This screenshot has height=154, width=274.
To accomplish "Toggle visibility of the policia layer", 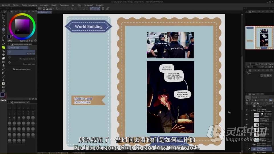I will 247,125.
